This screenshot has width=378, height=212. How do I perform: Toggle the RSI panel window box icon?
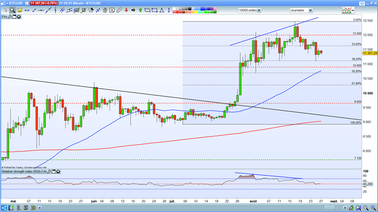click(54, 171)
